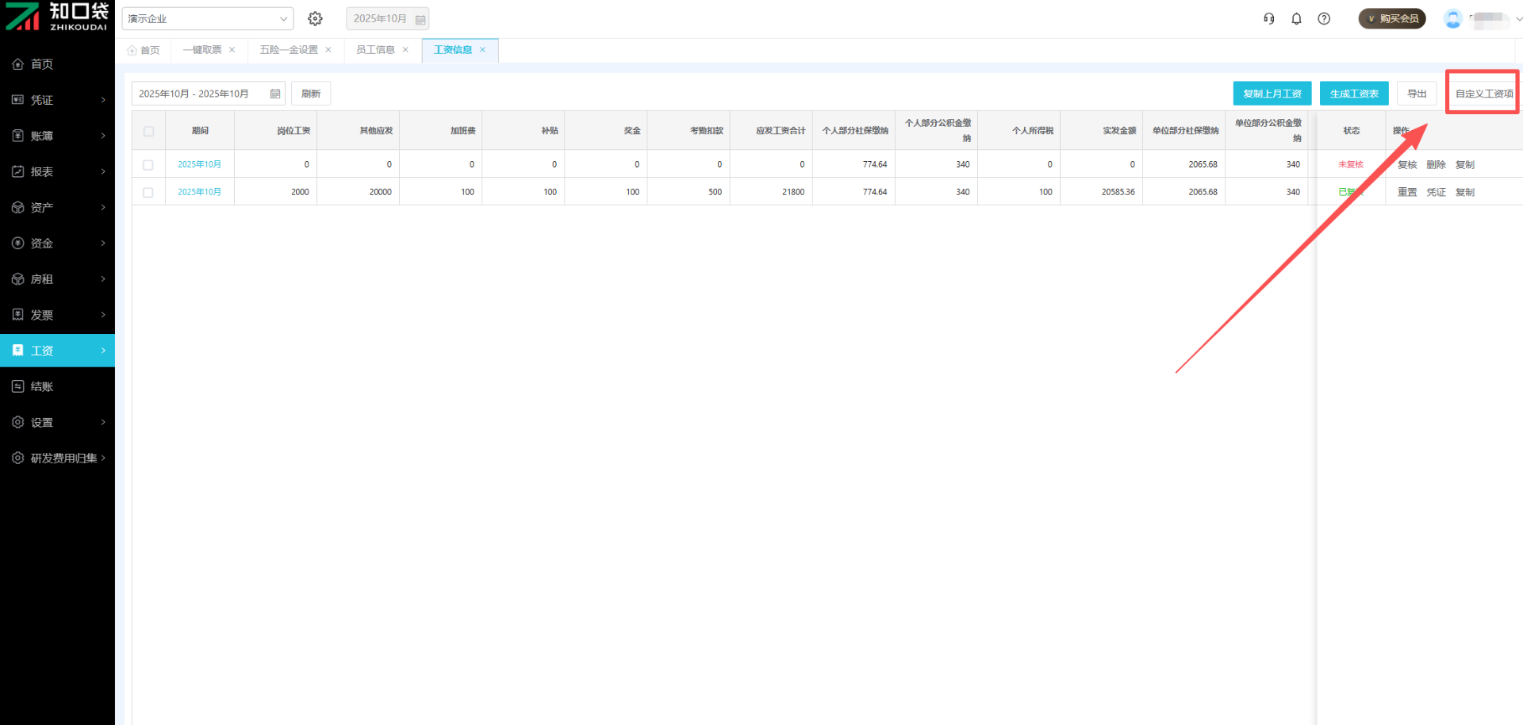Open the notification bell
This screenshot has width=1523, height=725.
point(1296,18)
